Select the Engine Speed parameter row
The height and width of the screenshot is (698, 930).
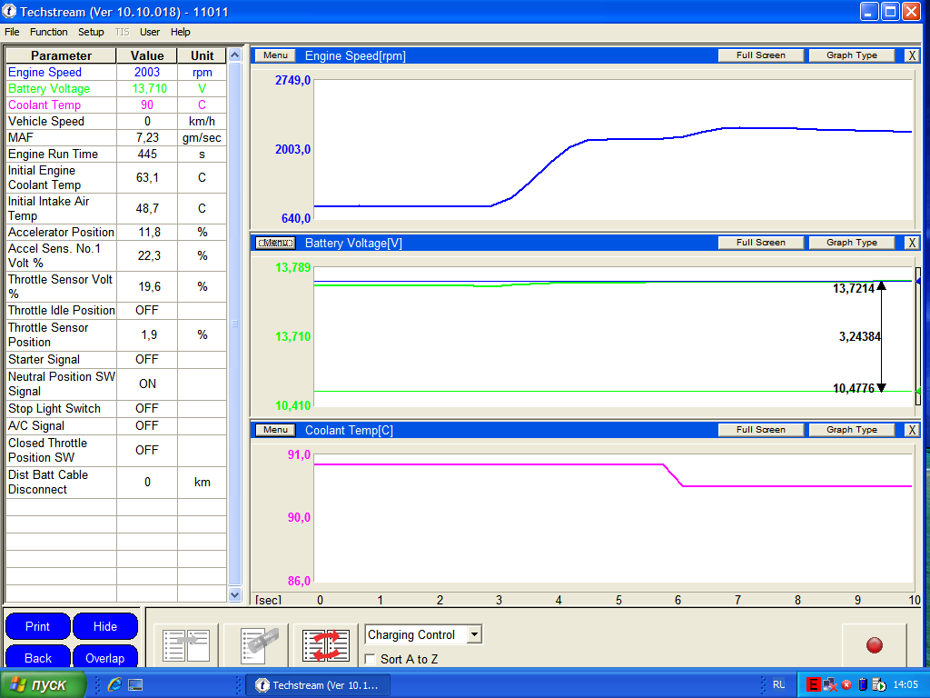click(x=116, y=73)
